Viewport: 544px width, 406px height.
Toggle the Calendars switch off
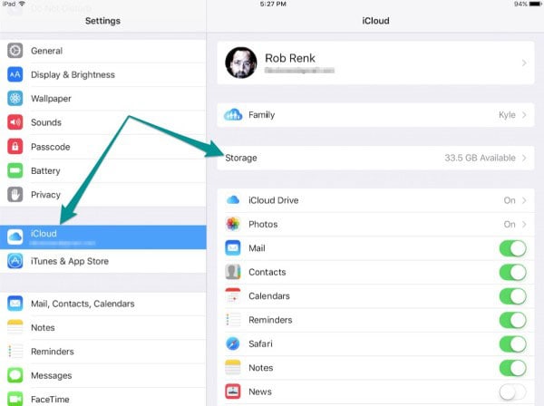click(x=513, y=296)
